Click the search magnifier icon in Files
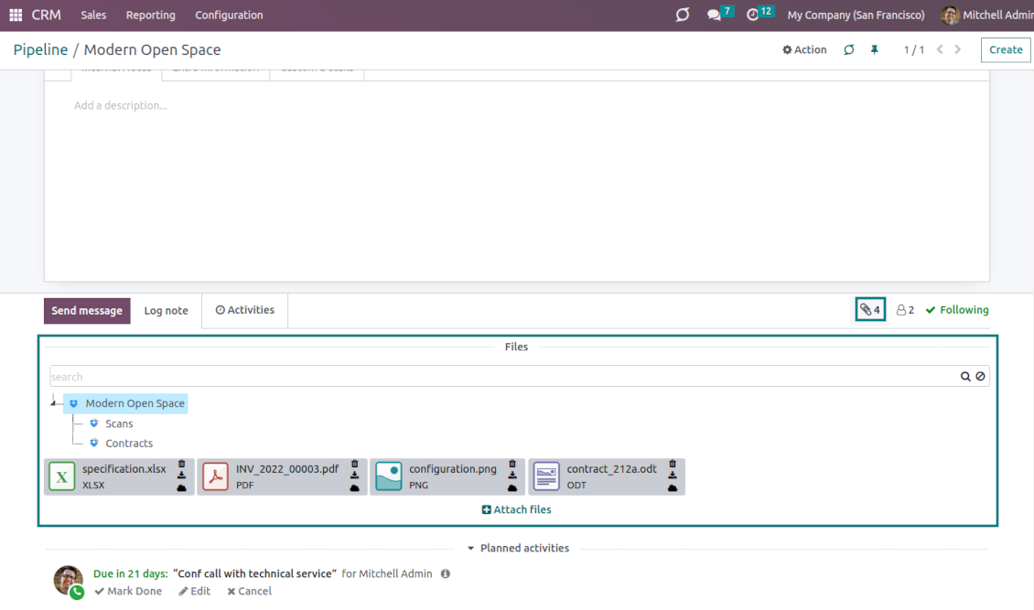Screen dimensions: 1034x610 tap(965, 376)
